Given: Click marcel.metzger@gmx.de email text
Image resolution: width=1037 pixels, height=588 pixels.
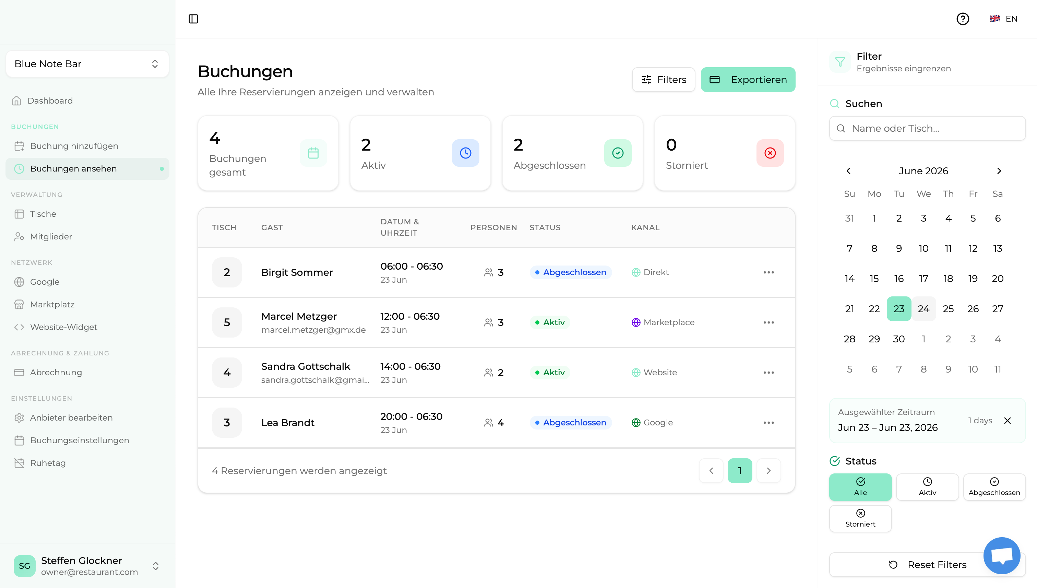Looking at the screenshot, I should point(313,330).
